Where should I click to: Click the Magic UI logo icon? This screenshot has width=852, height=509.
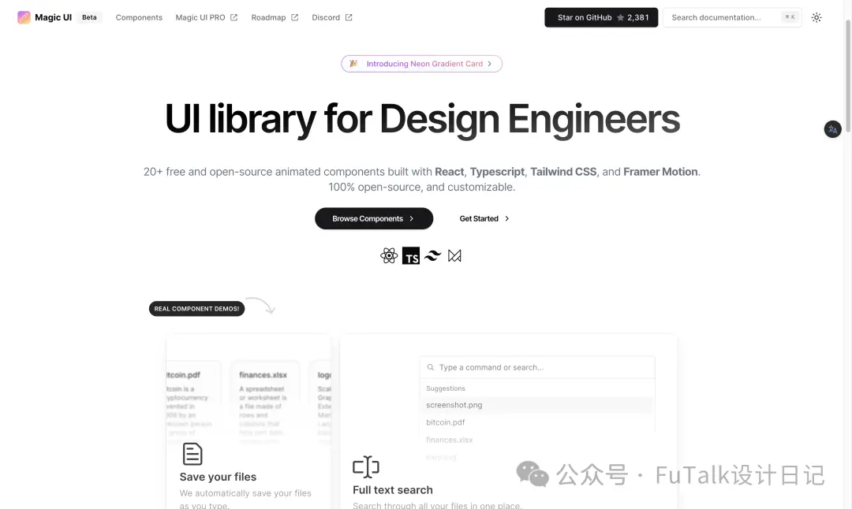point(24,17)
